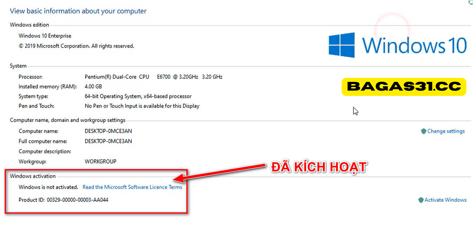
Task: Click the Windows 10 logo
Action: click(398, 45)
